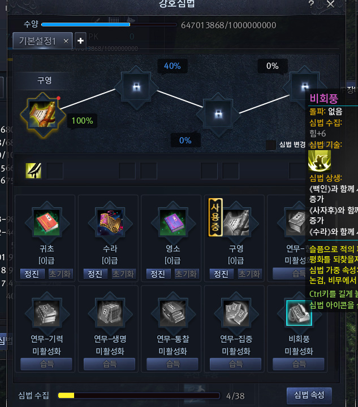Click the 구영 scroll icon marked 사용중
The width and height of the screenshot is (358, 407).
(x=236, y=223)
